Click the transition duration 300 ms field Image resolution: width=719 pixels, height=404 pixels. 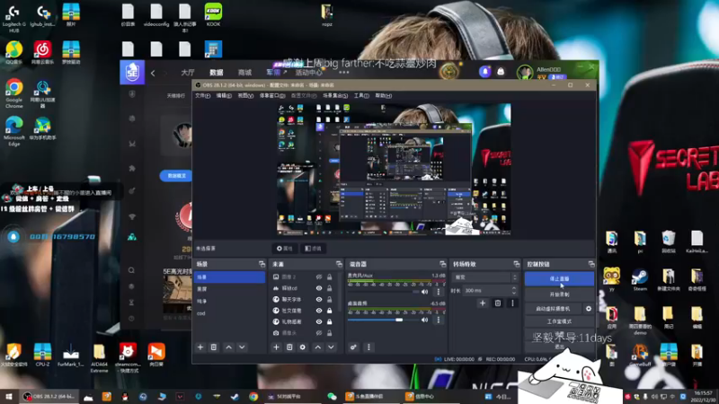486,290
